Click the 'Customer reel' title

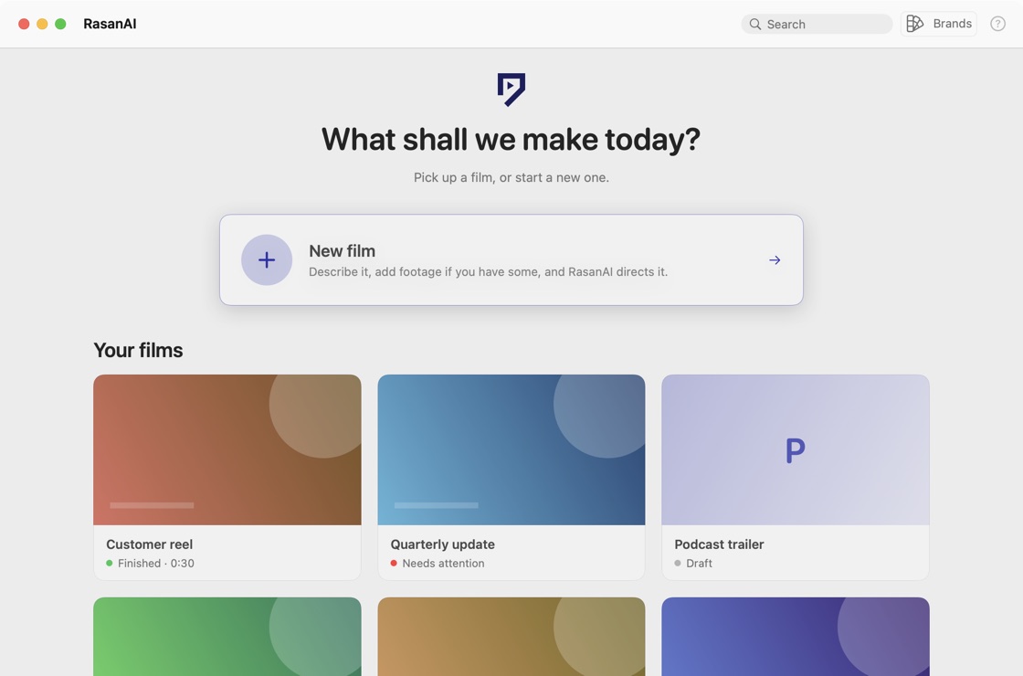(x=150, y=544)
